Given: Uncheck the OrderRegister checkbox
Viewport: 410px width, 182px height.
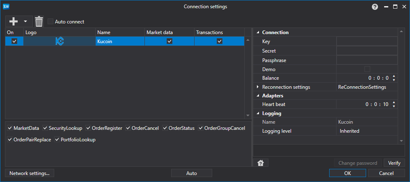Looking at the screenshot, I should [x=88, y=128].
